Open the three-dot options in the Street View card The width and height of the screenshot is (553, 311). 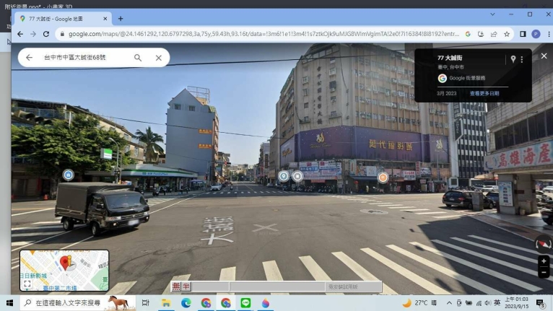point(522,60)
